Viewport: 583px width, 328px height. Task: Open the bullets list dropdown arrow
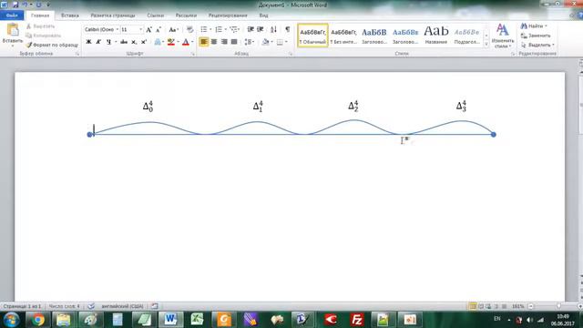pyautogui.click(x=210, y=29)
